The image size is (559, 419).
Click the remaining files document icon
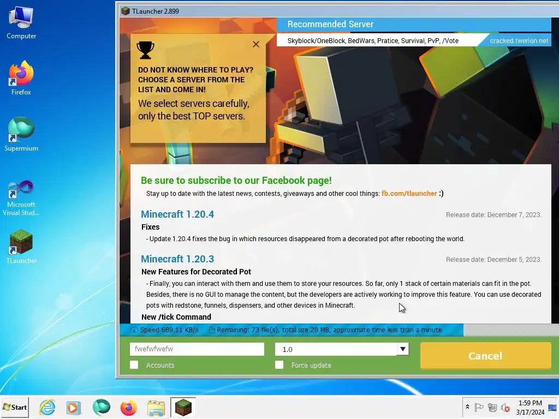212,330
